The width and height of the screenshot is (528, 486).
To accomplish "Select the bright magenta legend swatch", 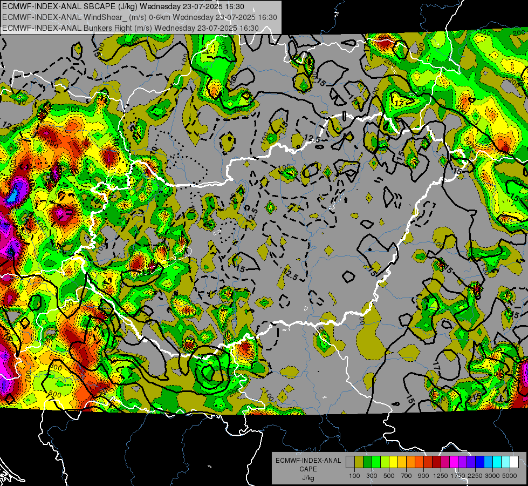I will pyautogui.click(x=454, y=462).
